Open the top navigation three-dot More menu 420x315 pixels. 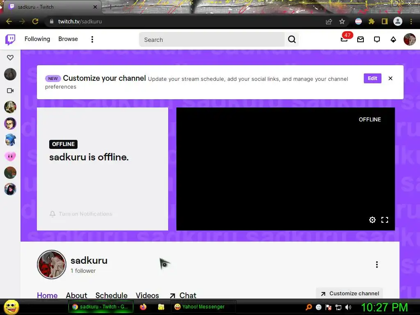coord(92,39)
